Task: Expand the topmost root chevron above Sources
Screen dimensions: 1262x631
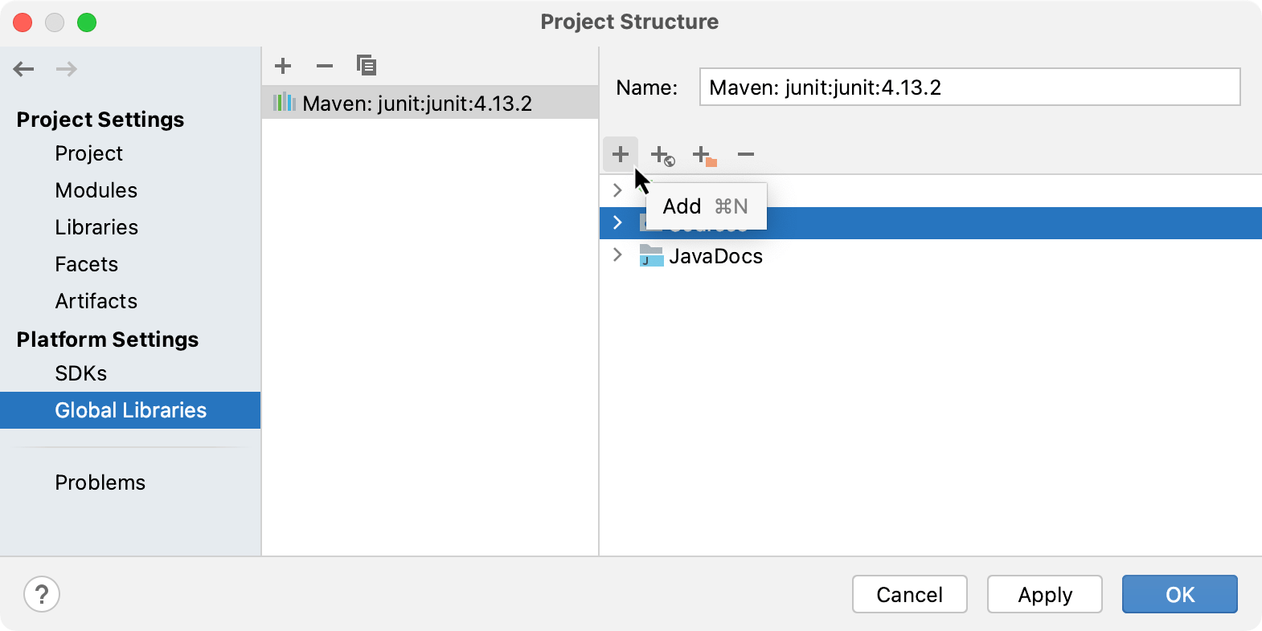Action: point(617,190)
